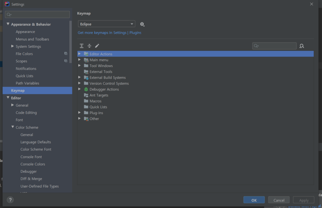Select Appearance in the settings sidebar
Viewport: 322px width, 208px height.
(25, 32)
